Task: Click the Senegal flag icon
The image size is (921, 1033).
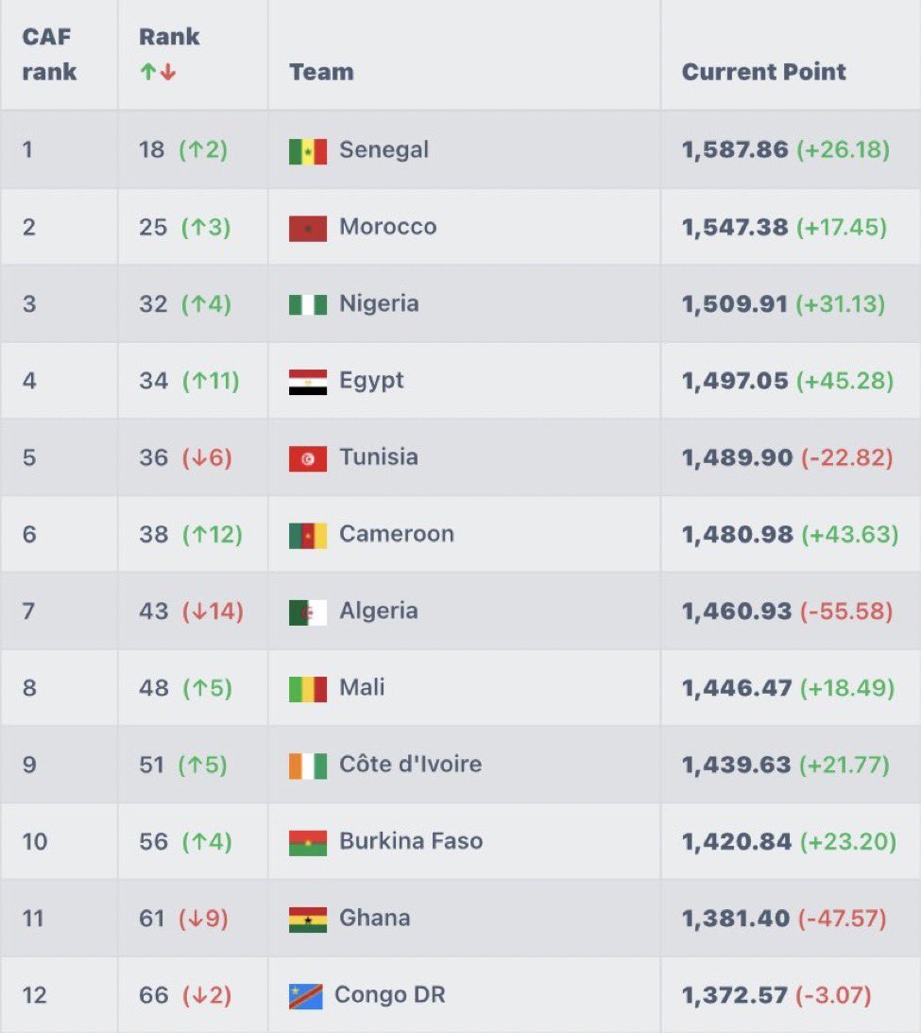Action: pyautogui.click(x=308, y=151)
